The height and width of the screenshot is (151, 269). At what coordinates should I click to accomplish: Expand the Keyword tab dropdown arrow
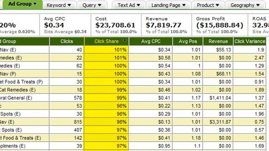pyautogui.click(x=69, y=5)
